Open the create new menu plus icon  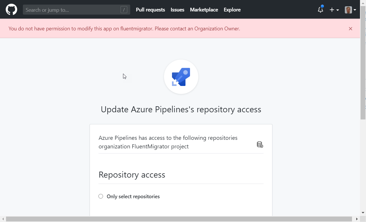point(332,10)
